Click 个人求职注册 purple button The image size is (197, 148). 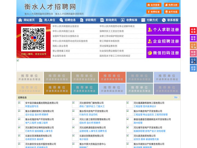point(163,29)
